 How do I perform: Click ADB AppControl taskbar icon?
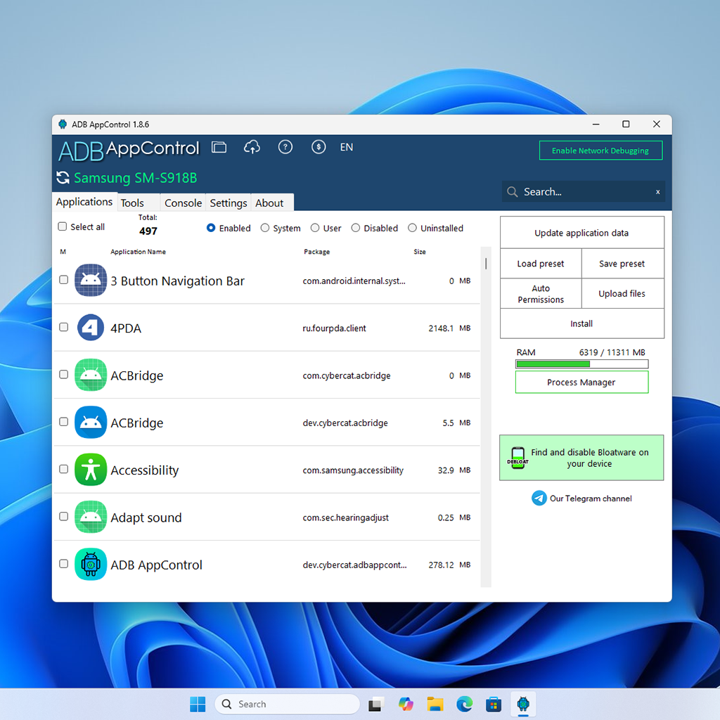[523, 704]
